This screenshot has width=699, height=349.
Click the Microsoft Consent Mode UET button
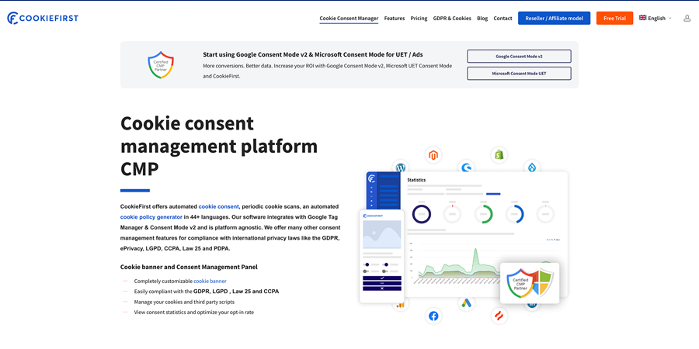pos(519,74)
